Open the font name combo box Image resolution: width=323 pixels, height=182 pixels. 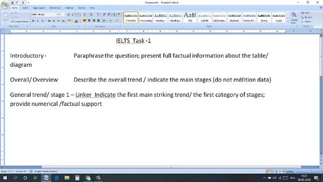point(44,15)
